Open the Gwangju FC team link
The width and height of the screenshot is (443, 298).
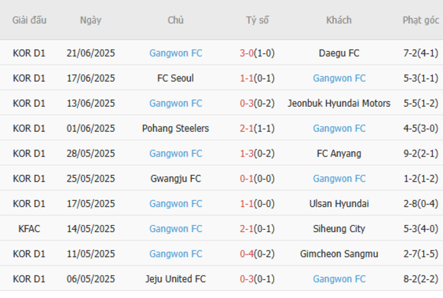tap(176, 179)
